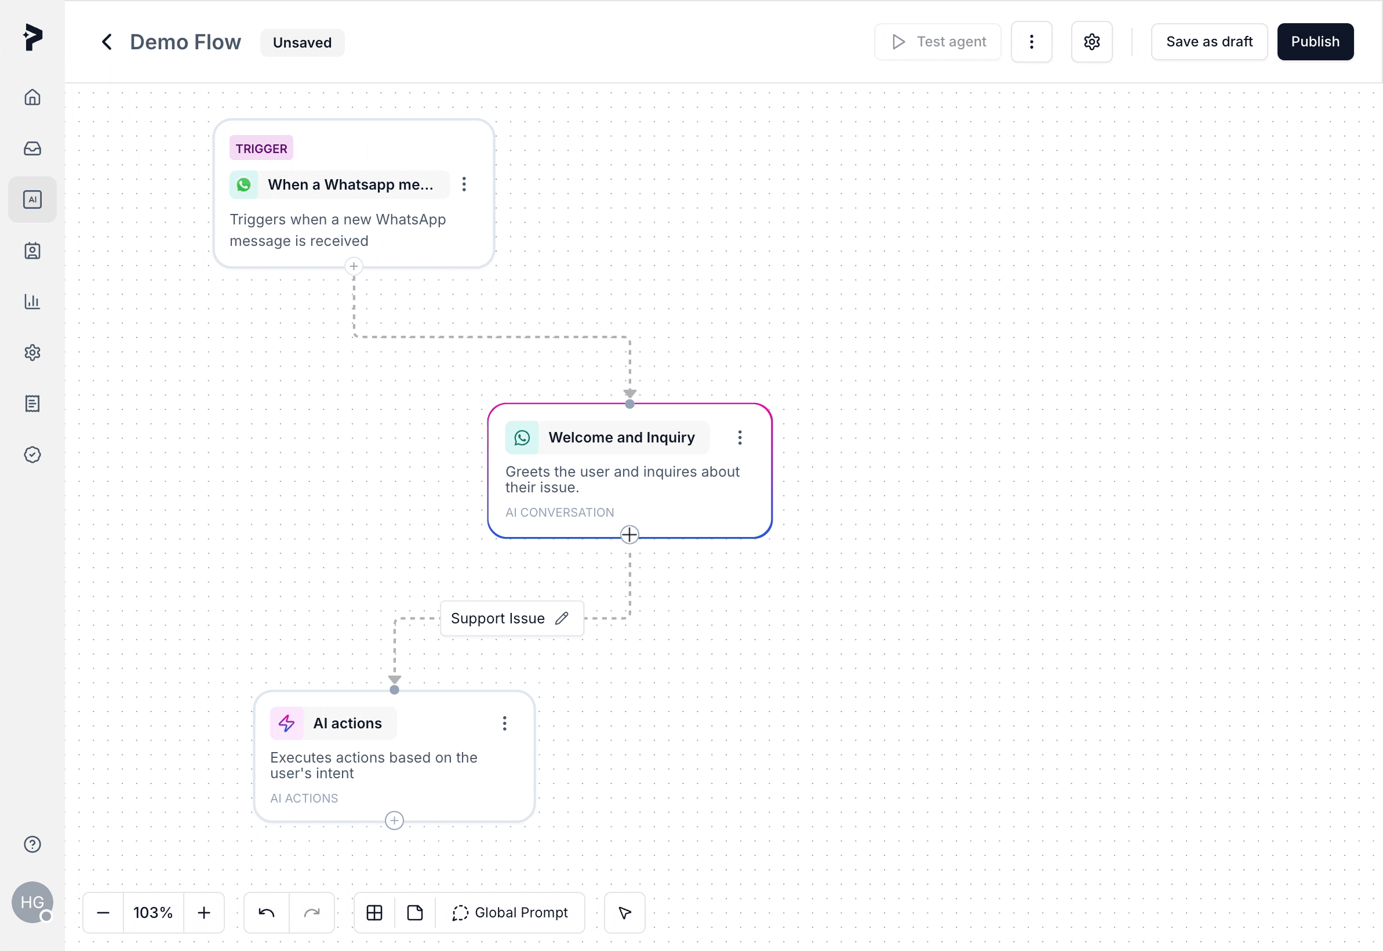Toggle the pointer selection mode tool
The image size is (1383, 951).
pos(624,912)
